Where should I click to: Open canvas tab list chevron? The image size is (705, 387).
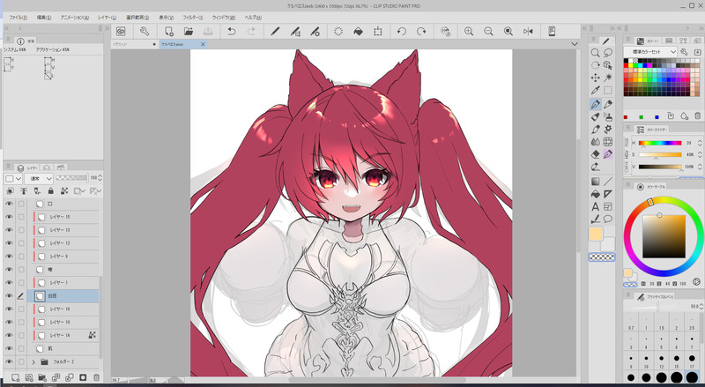[x=575, y=44]
